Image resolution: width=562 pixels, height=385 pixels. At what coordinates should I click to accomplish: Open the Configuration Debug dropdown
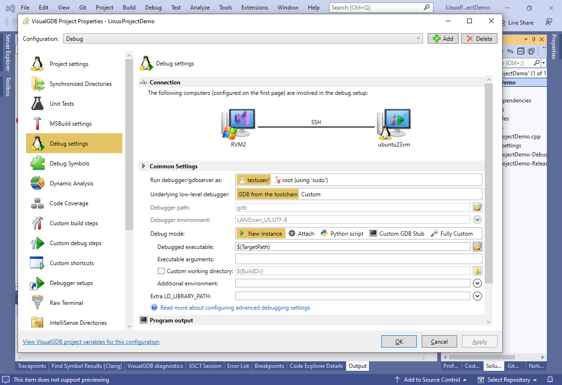coord(243,39)
